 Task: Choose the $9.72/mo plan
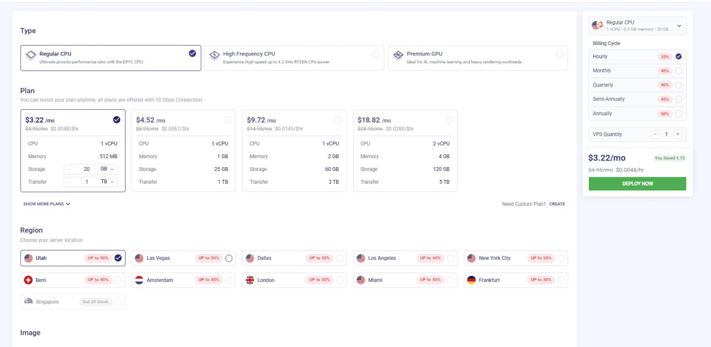coord(294,150)
